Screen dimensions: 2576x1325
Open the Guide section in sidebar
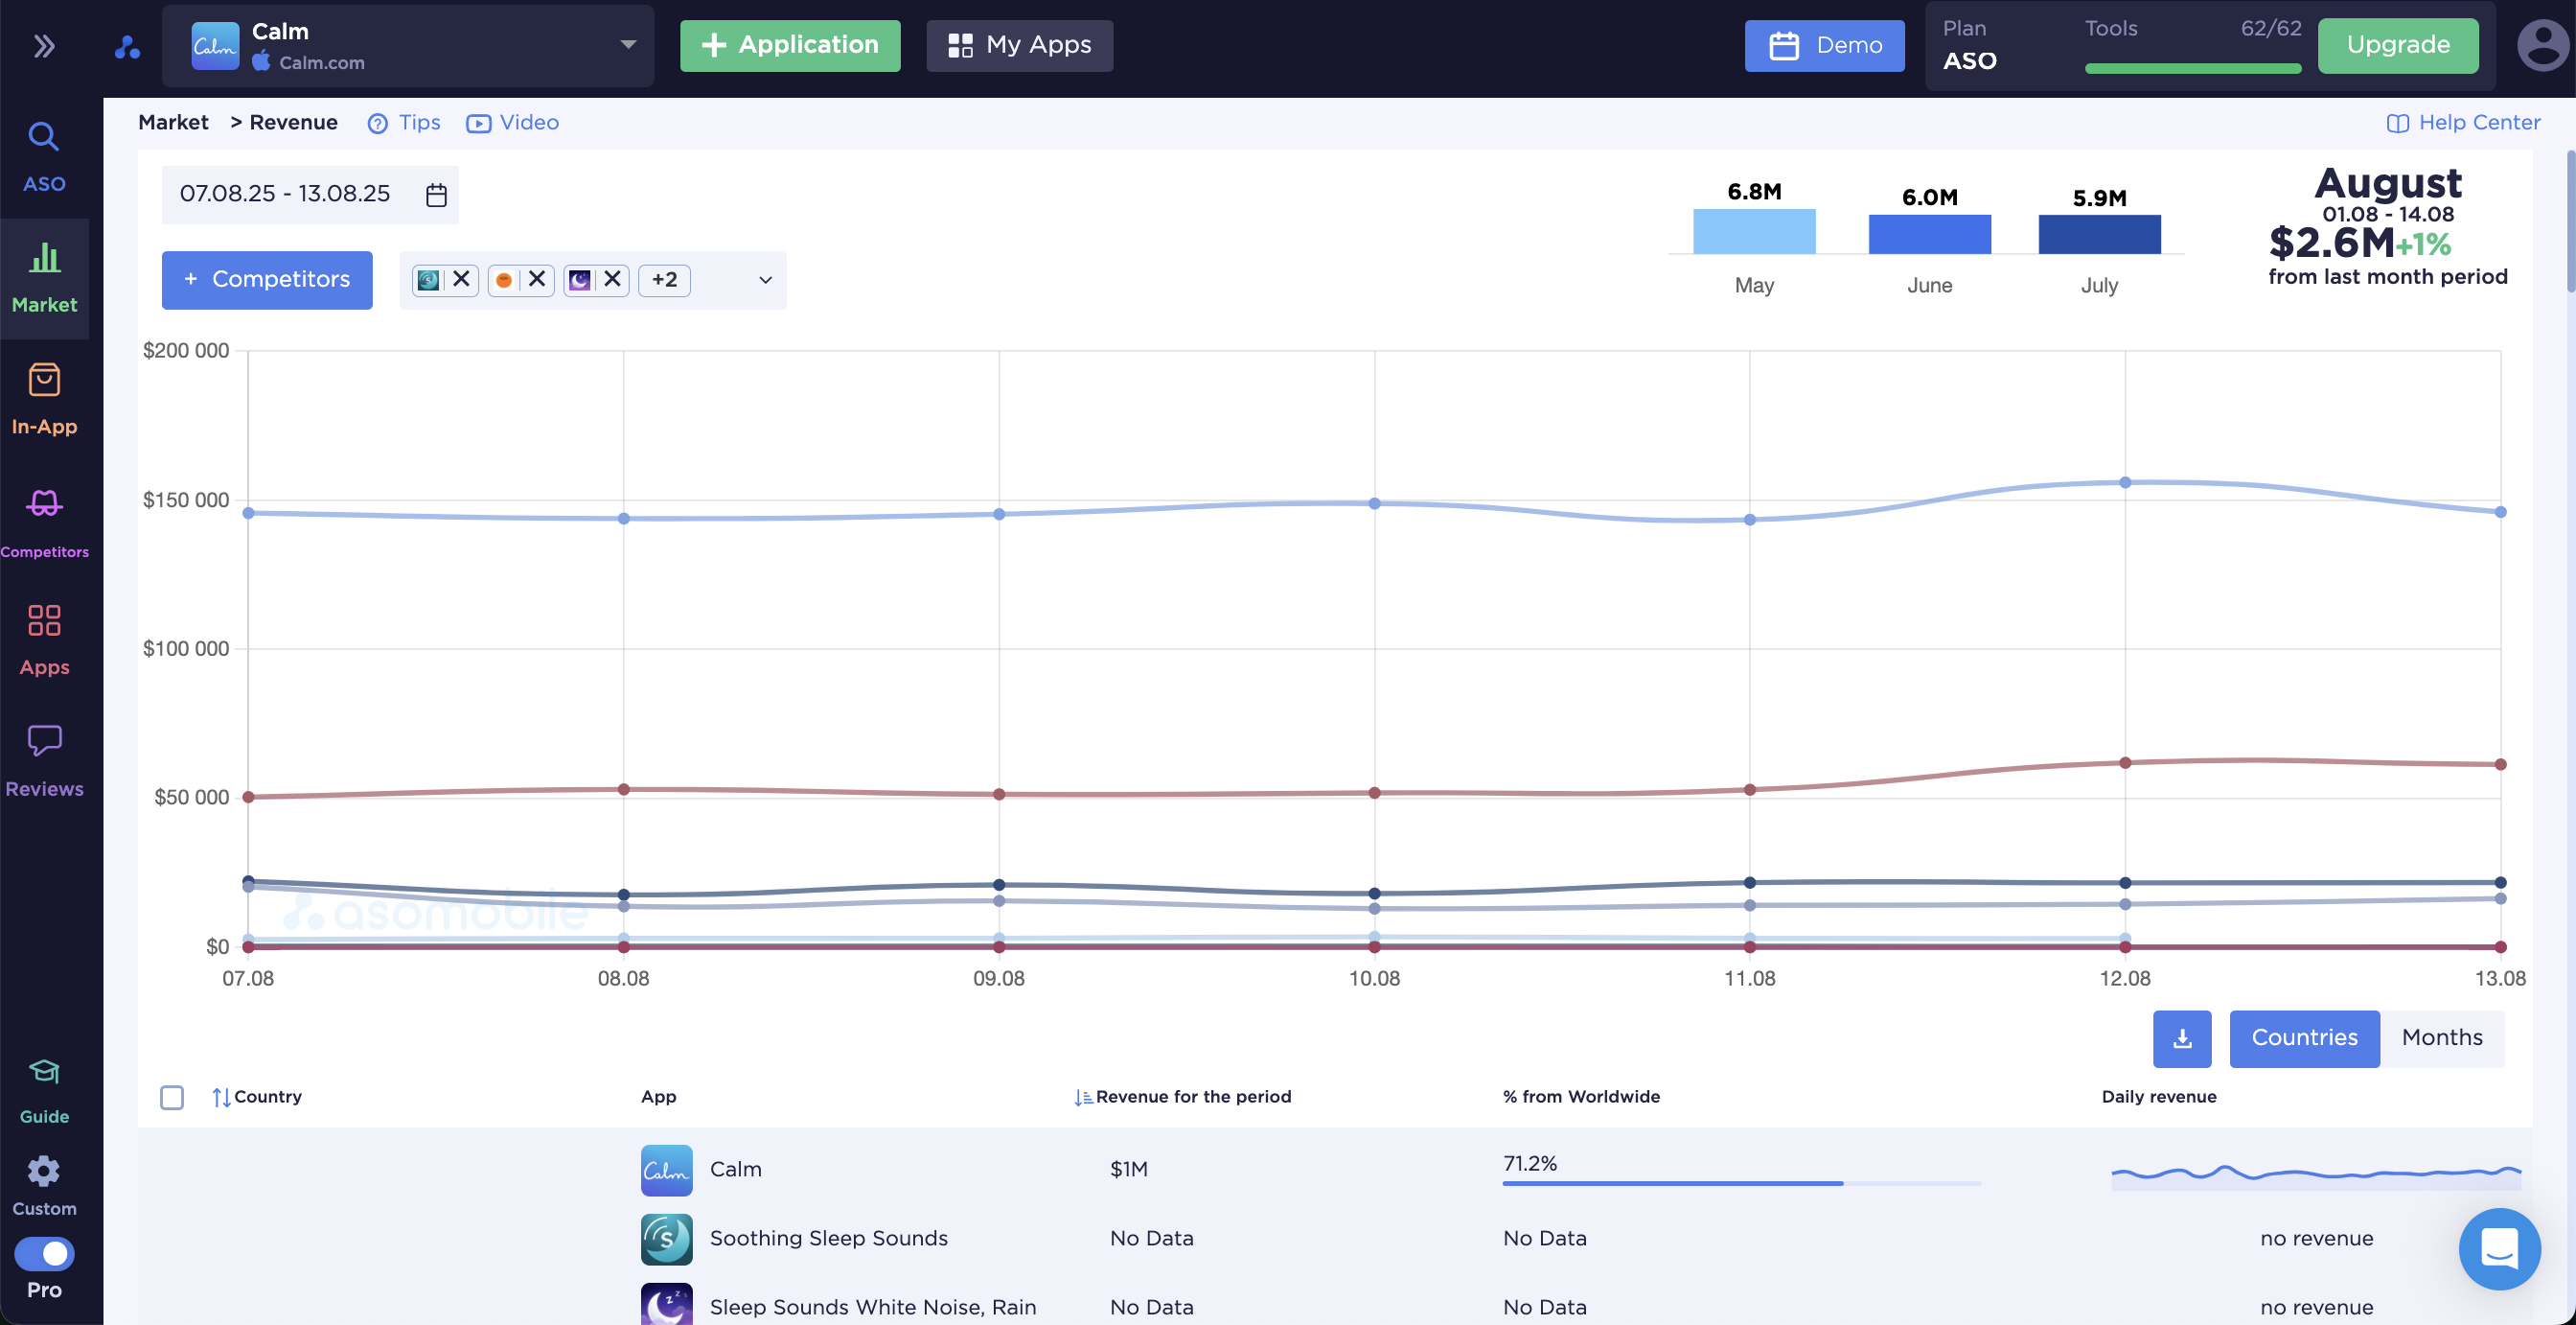click(44, 1091)
